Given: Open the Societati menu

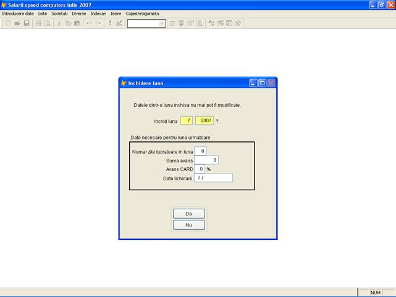Looking at the screenshot, I should 59,14.
